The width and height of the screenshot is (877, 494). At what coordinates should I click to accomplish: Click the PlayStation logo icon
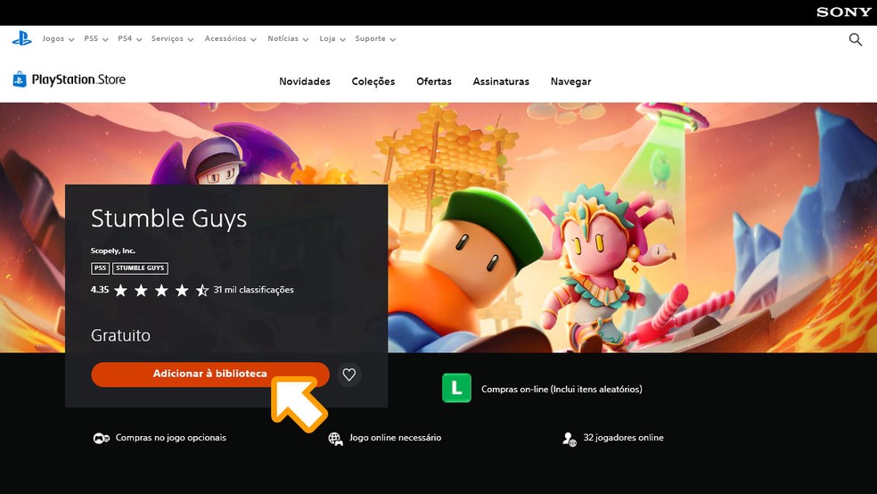coord(21,38)
